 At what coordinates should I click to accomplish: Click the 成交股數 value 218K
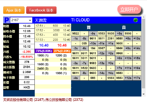(27, 67)
